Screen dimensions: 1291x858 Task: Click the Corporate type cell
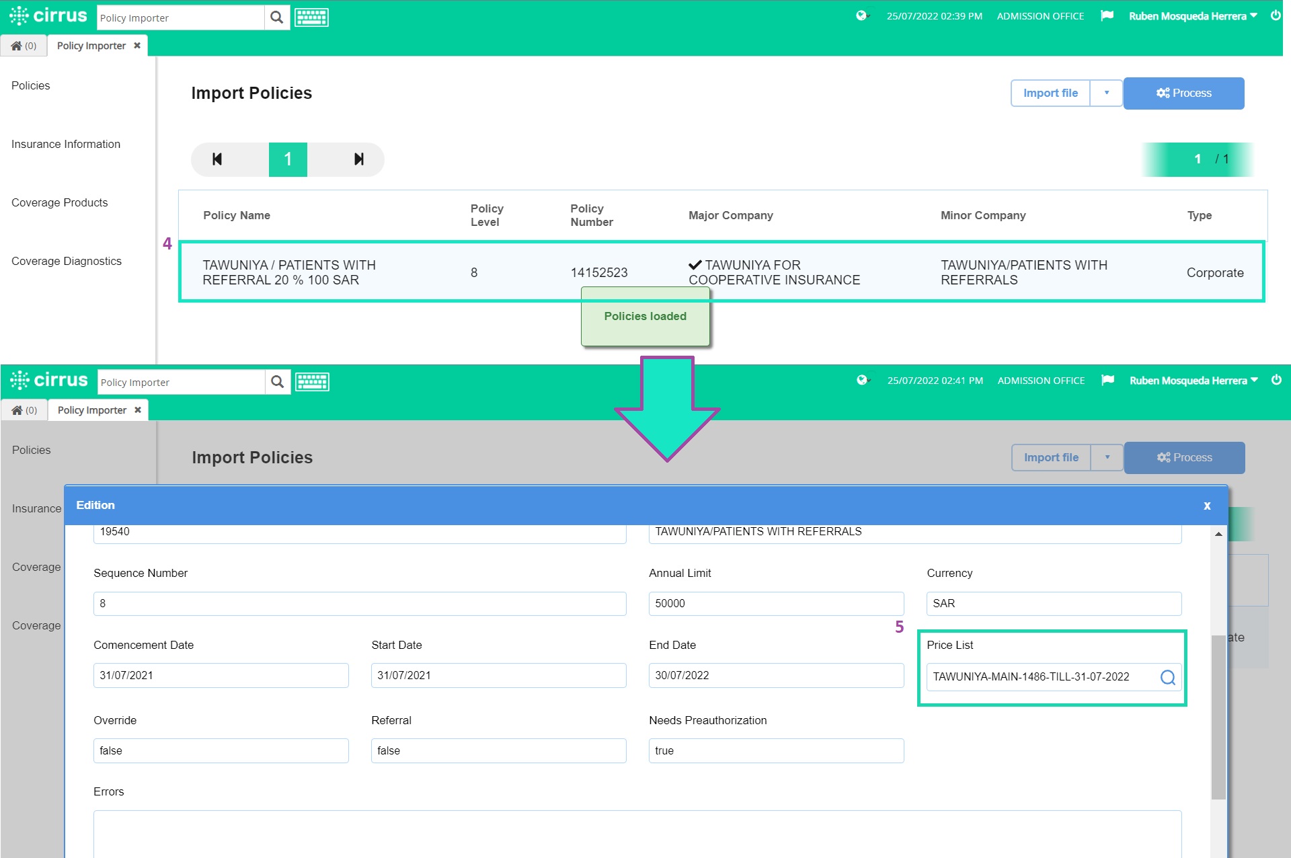coord(1215,272)
